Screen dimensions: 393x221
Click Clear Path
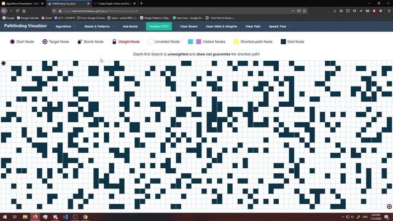(x=253, y=26)
